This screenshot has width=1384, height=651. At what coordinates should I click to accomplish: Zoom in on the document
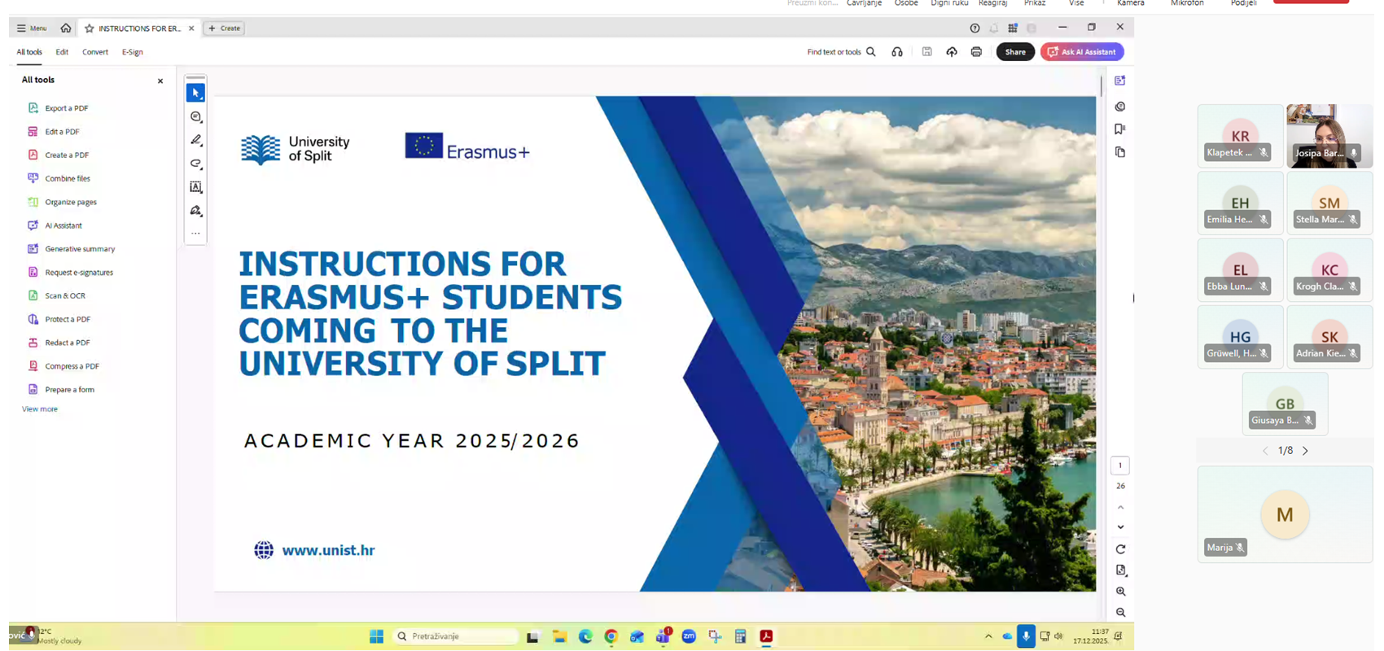(1121, 592)
